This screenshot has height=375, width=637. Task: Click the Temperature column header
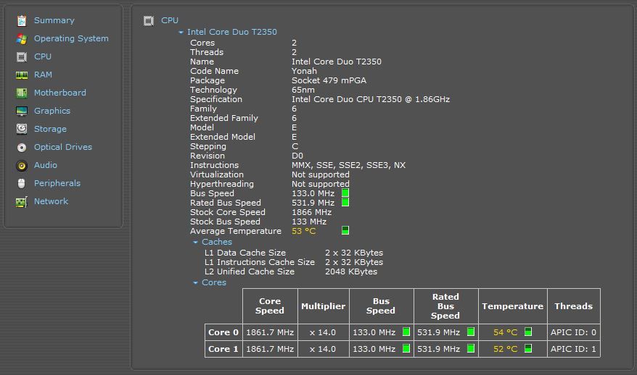(513, 306)
